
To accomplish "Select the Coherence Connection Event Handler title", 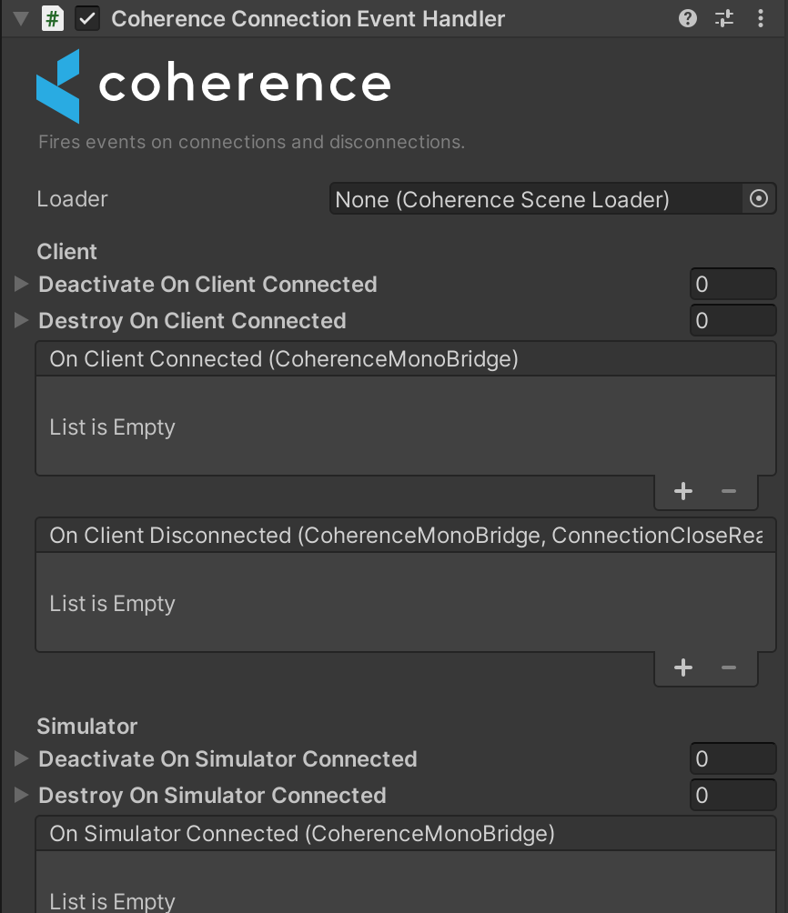I will pyautogui.click(x=308, y=19).
